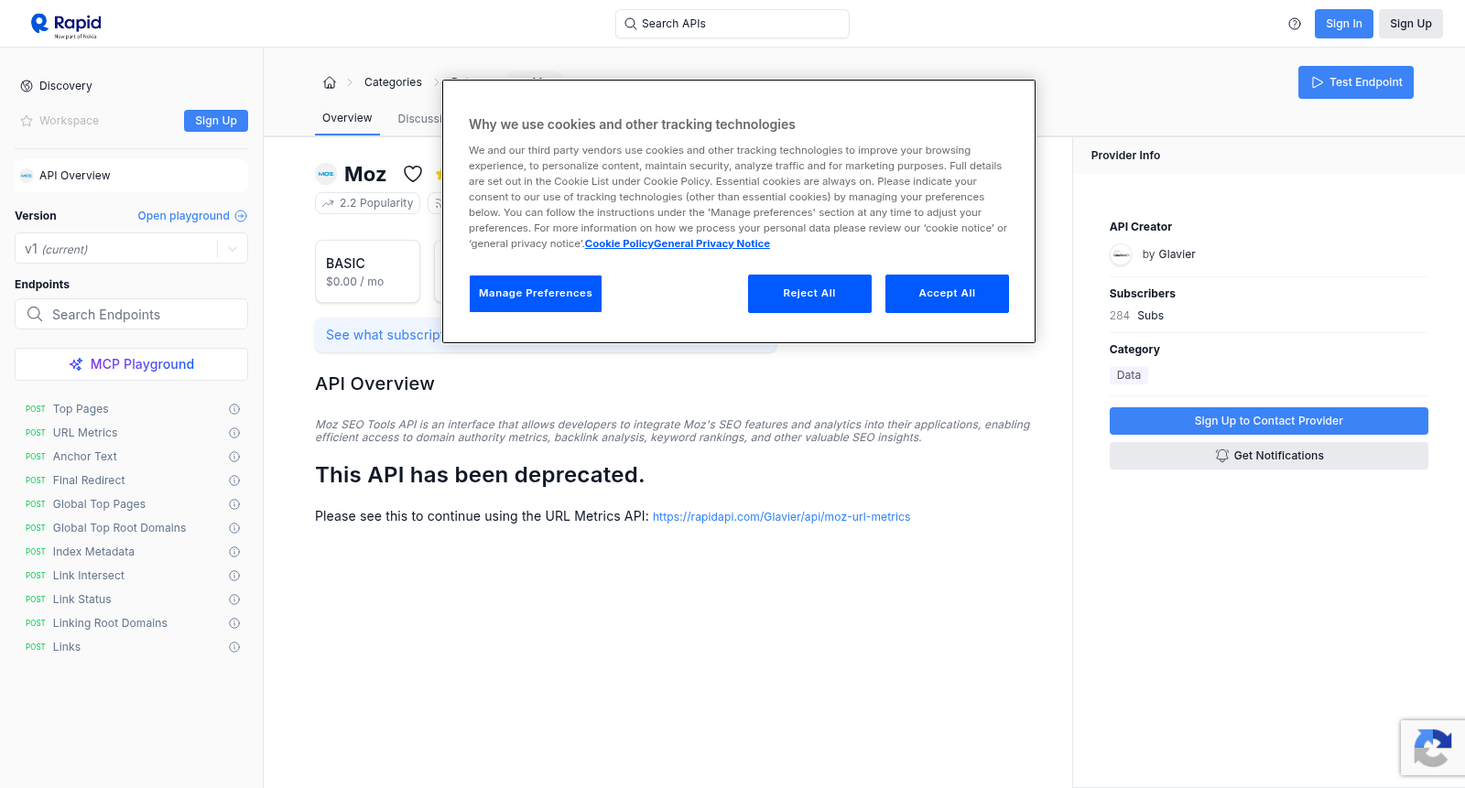Click the Test Endpoint button
This screenshot has height=788, width=1465.
click(1355, 82)
